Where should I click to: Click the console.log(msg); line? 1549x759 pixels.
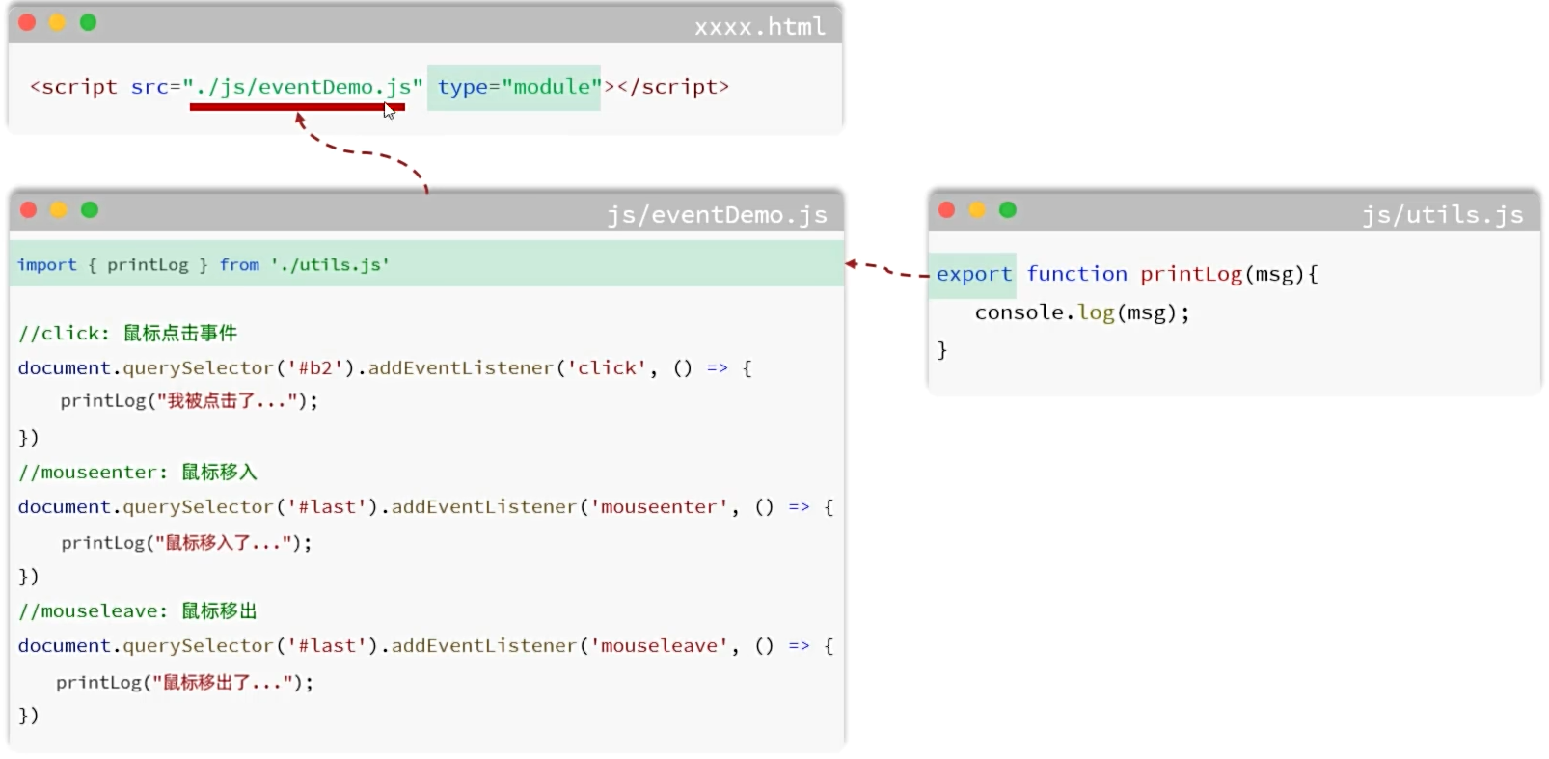click(1082, 312)
